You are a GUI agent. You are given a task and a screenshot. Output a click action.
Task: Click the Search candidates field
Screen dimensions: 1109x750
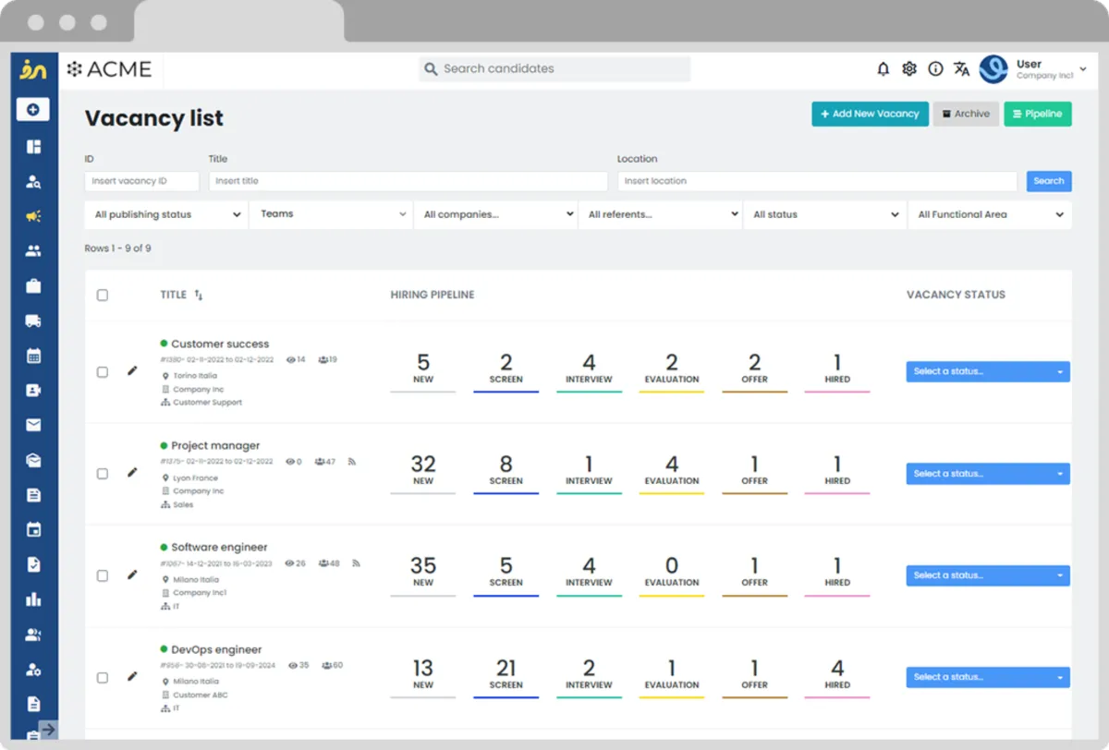pyautogui.click(x=554, y=69)
